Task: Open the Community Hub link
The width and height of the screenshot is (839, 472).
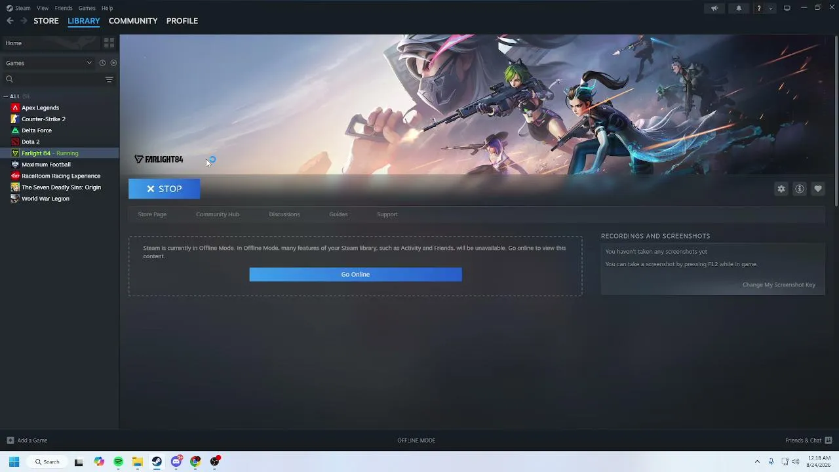Action: (x=218, y=214)
